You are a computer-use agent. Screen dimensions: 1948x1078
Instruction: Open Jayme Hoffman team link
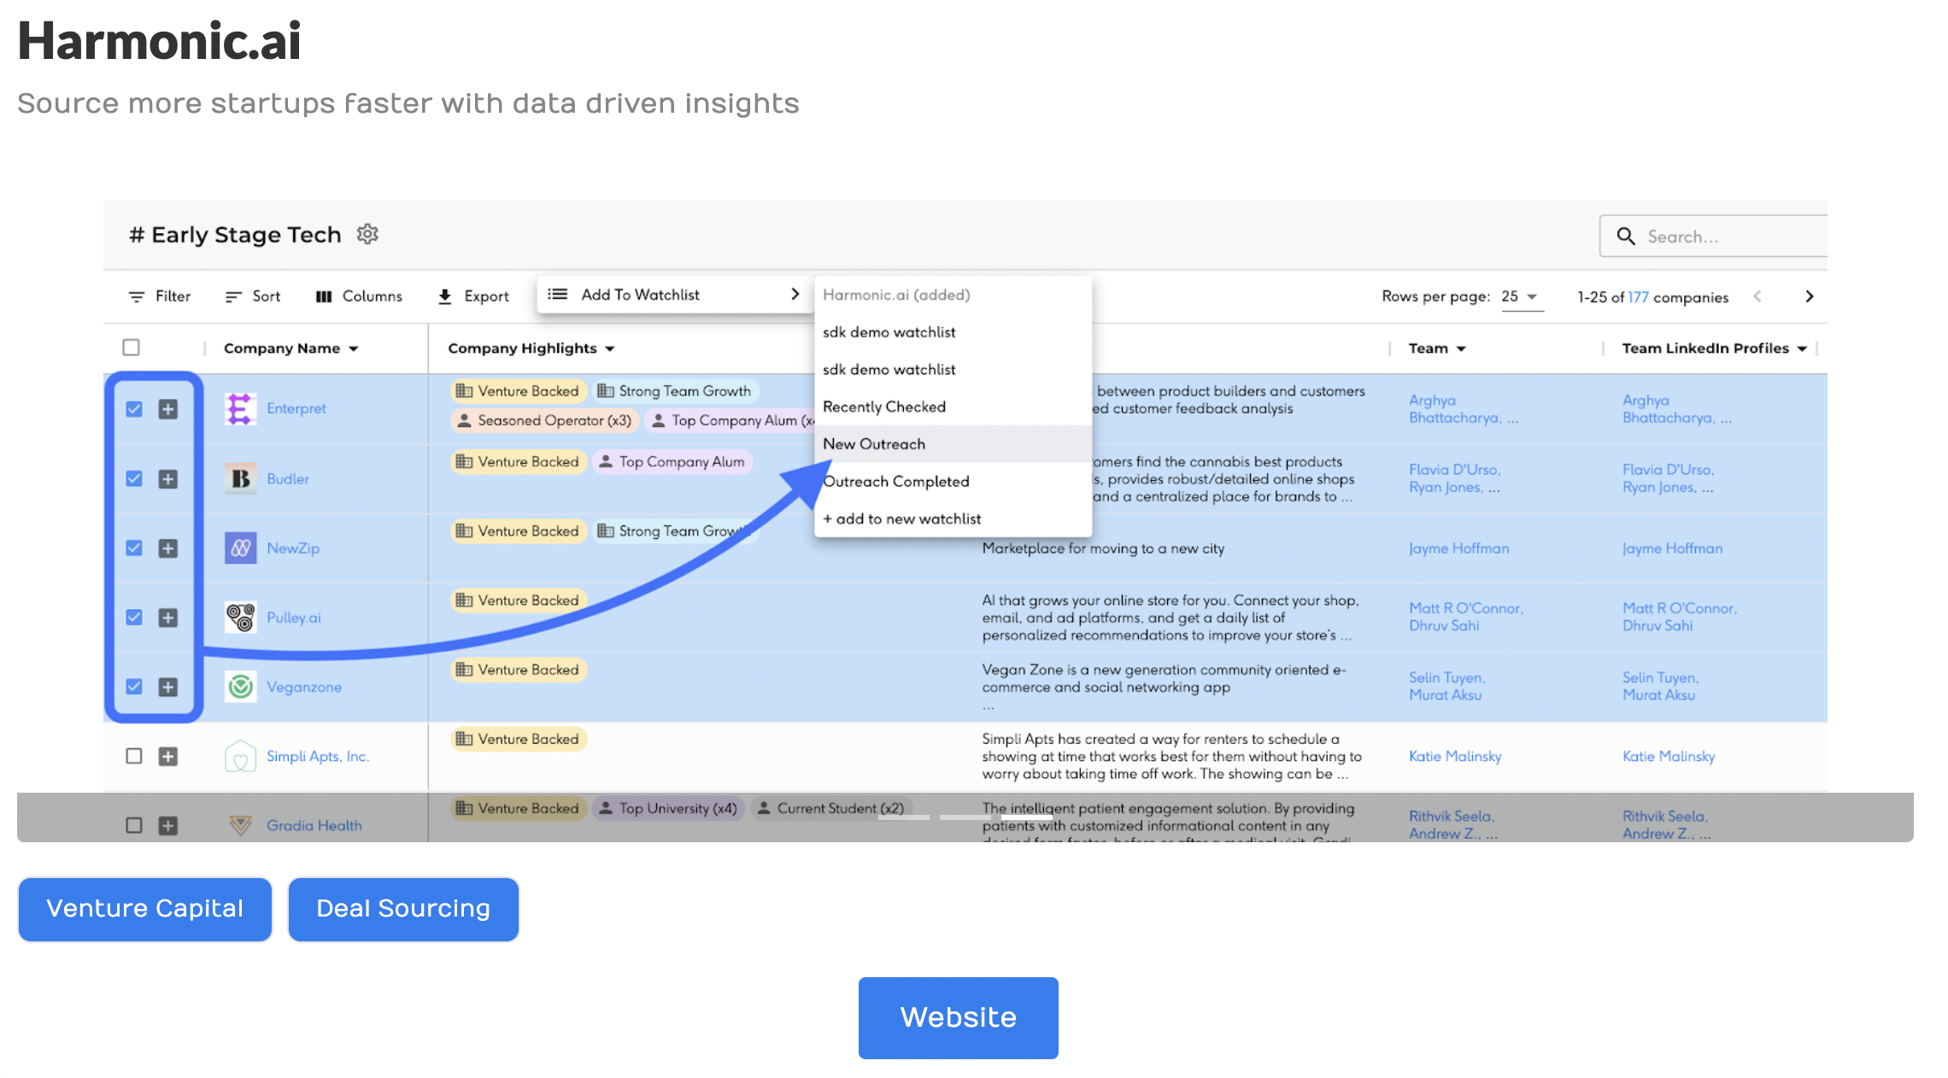(x=1459, y=548)
